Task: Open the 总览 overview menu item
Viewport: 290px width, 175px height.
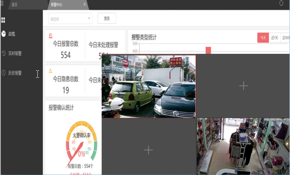Action: (12, 34)
